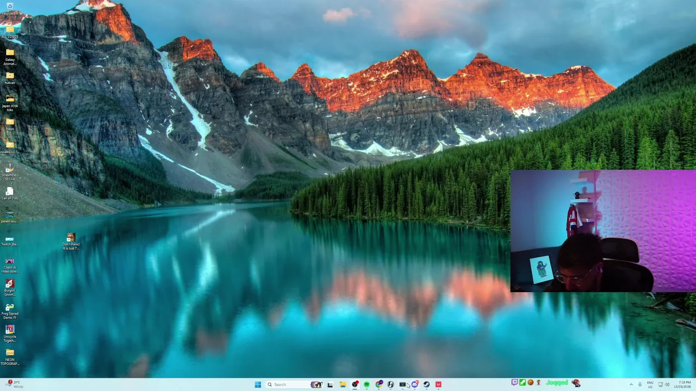Select the Frog Squad Demo shortcut

click(x=9, y=311)
